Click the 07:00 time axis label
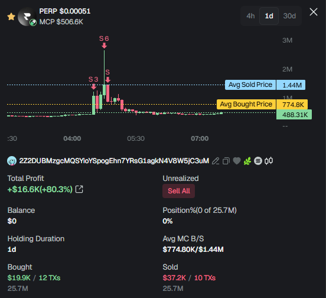The height and width of the screenshot is (298, 326). [200, 138]
